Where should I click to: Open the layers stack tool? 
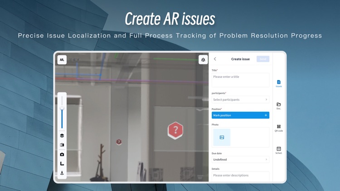tap(62, 136)
